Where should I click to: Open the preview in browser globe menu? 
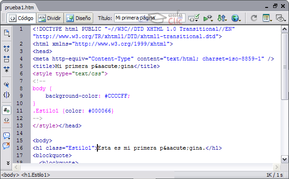click(236, 18)
